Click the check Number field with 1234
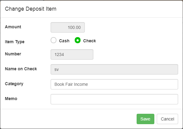This screenshot has height=129, width=183. tap(72, 55)
